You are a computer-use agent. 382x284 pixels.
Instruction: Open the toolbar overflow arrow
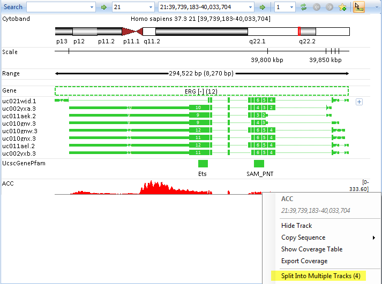pyautogui.click(x=377, y=7)
